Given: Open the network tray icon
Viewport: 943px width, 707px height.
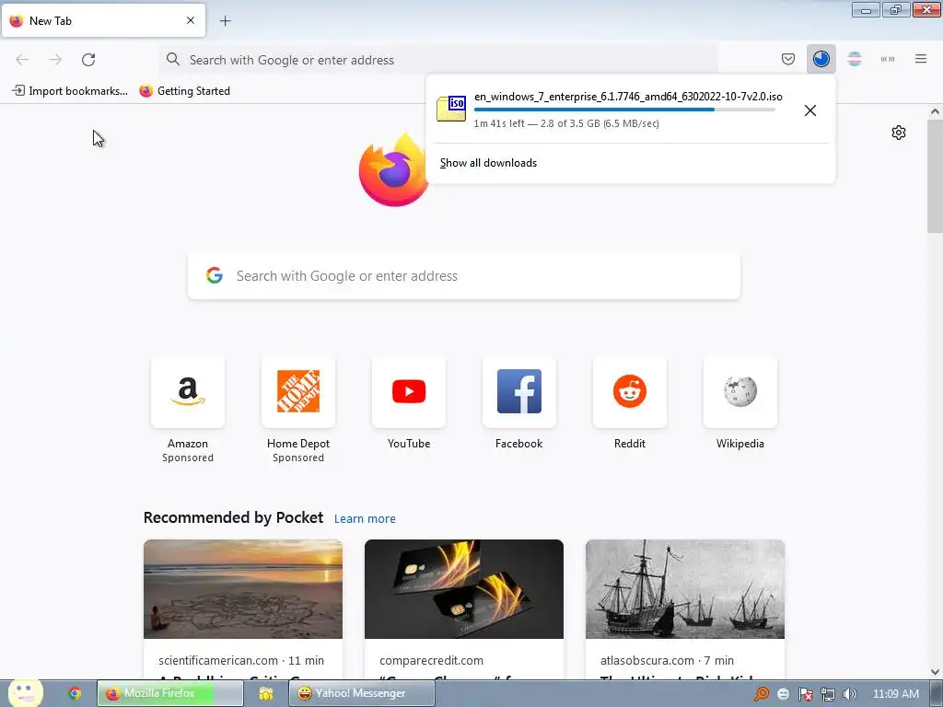Looking at the screenshot, I should [x=828, y=694].
